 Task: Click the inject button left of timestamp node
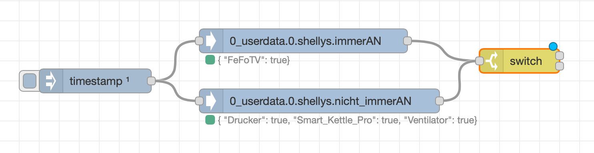point(30,81)
